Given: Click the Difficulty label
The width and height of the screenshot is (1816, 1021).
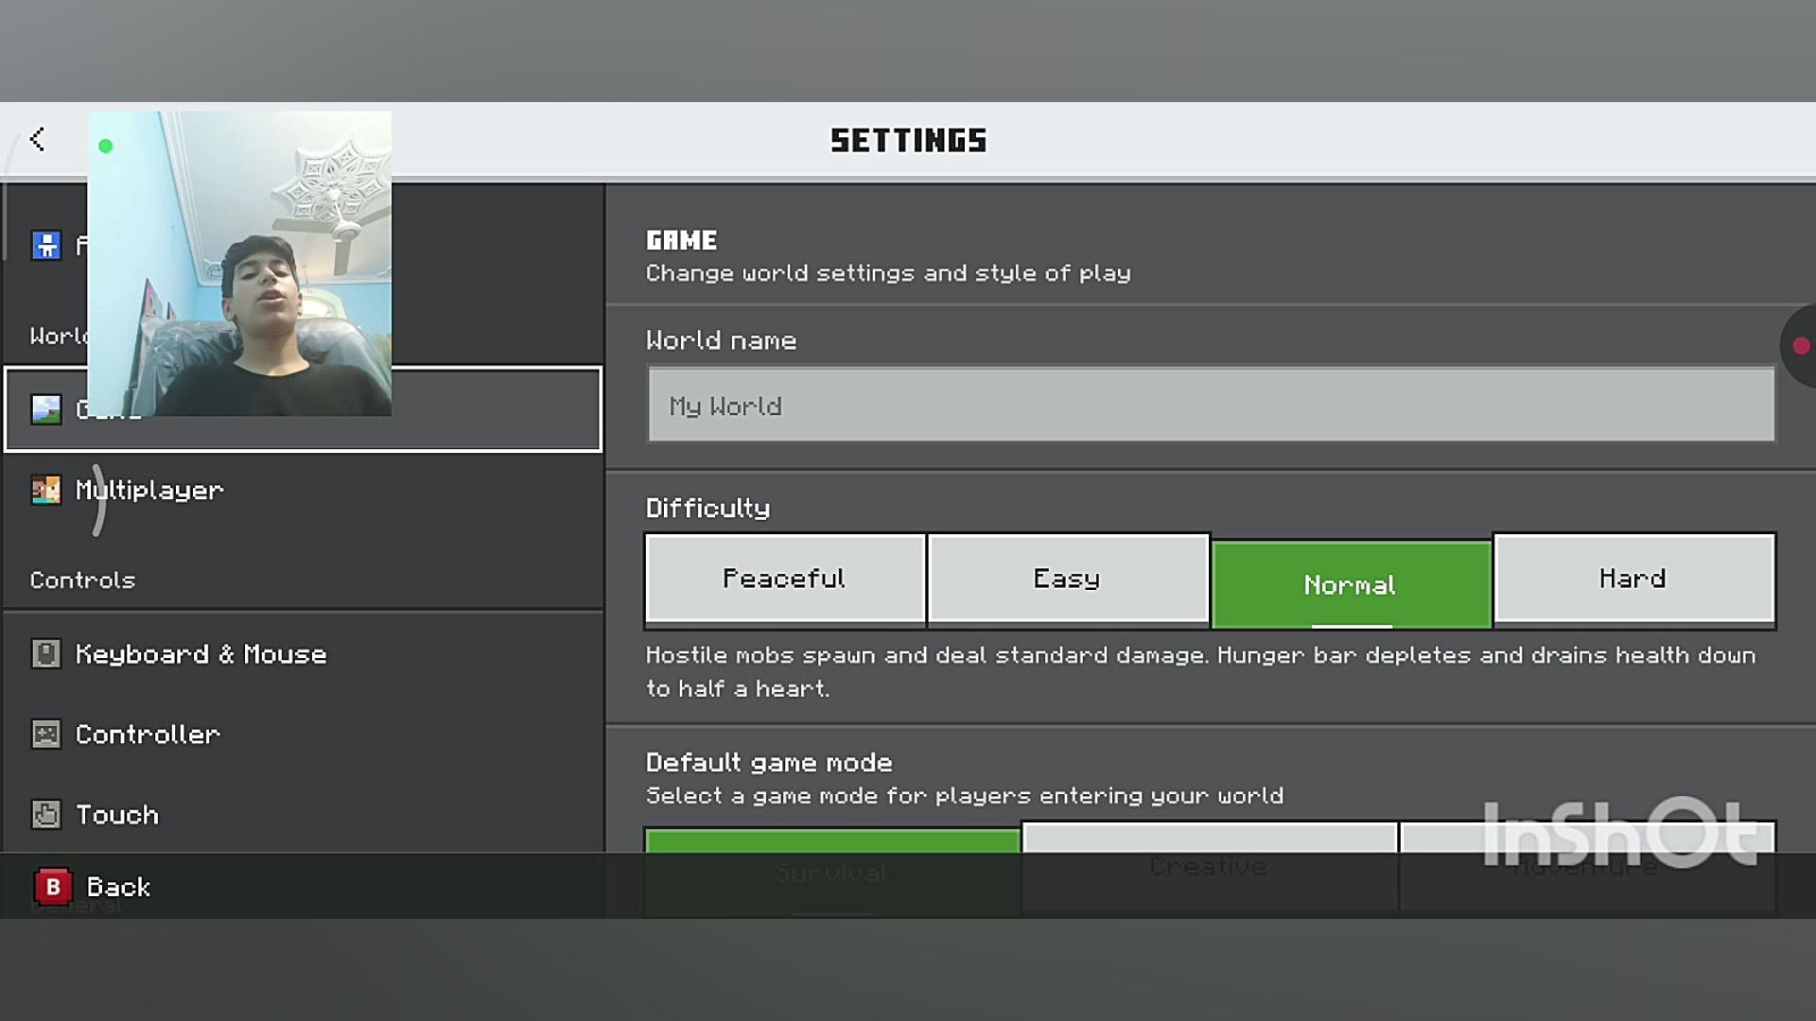Looking at the screenshot, I should coord(707,508).
